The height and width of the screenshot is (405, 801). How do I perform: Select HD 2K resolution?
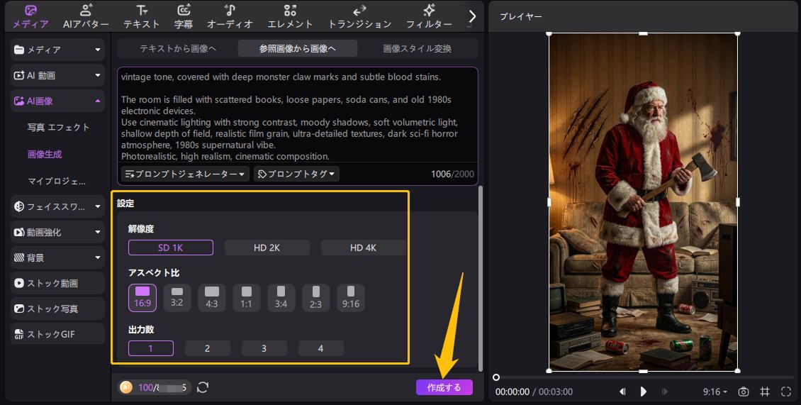(x=267, y=248)
